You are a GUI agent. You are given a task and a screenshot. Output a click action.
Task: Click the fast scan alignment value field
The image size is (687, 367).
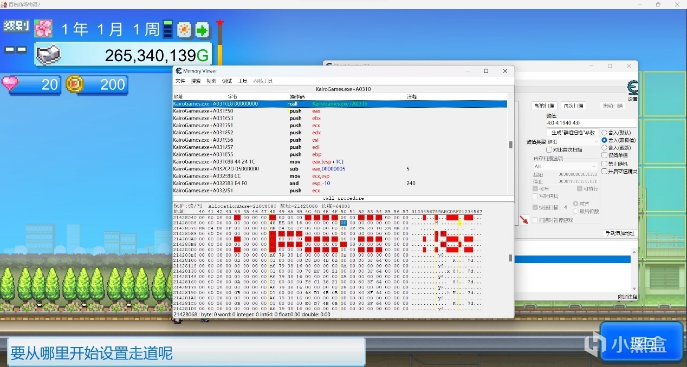(565, 207)
